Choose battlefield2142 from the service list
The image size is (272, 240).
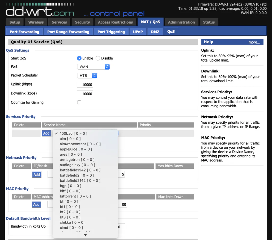(x=85, y=181)
